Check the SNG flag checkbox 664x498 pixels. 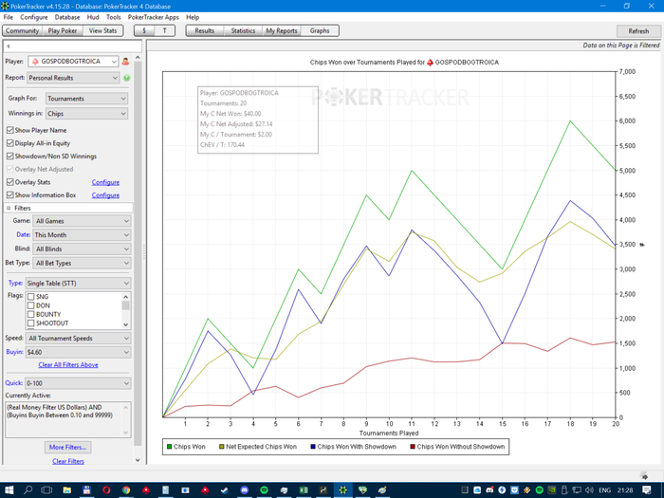click(31, 296)
